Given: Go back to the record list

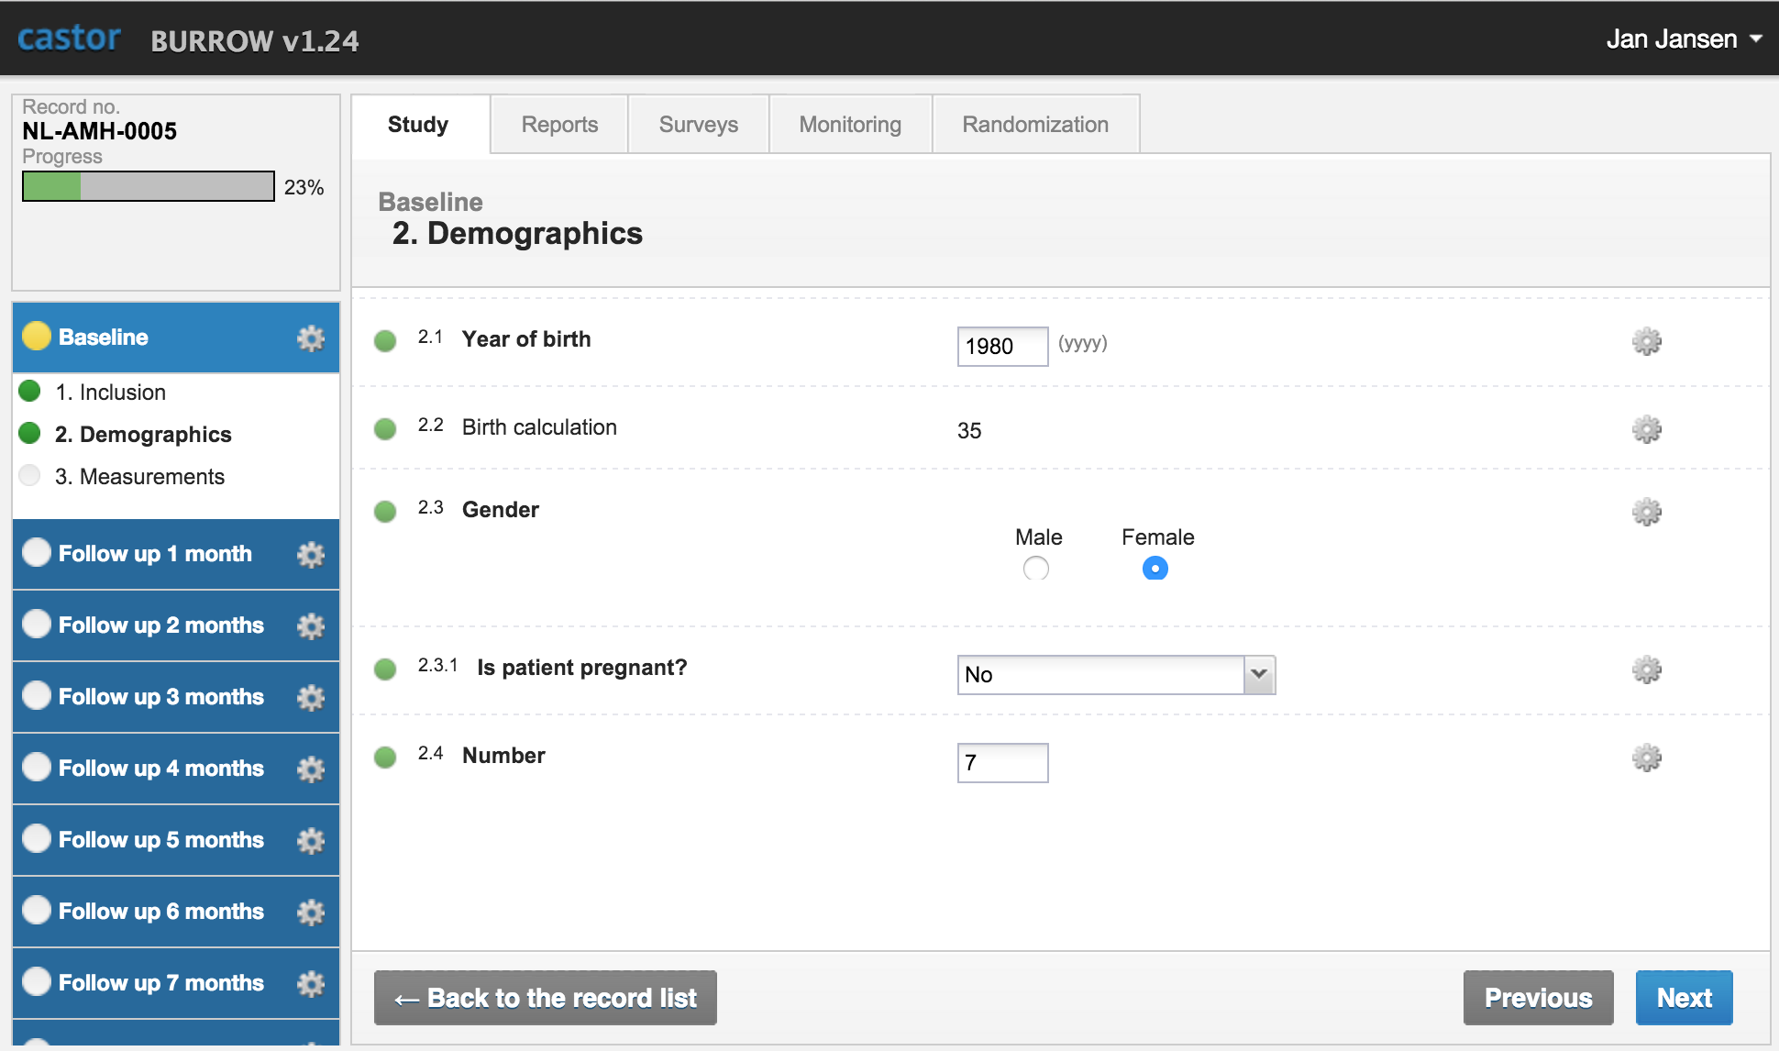Looking at the screenshot, I should point(545,998).
